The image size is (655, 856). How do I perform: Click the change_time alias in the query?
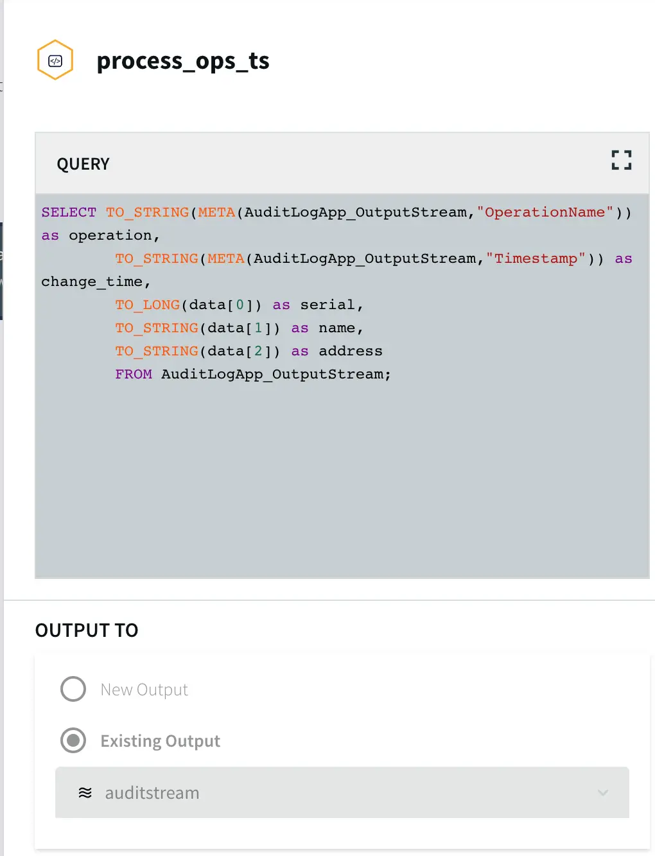92,282
